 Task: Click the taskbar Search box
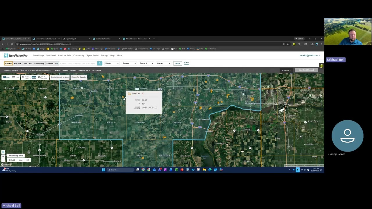coord(120,170)
